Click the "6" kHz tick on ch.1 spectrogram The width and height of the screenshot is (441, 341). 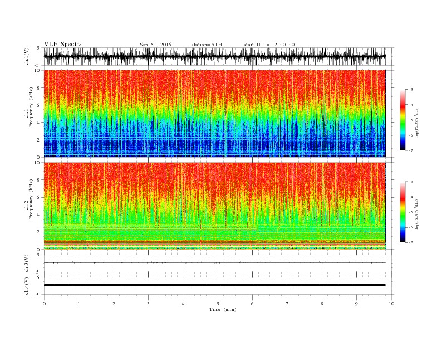point(38,105)
